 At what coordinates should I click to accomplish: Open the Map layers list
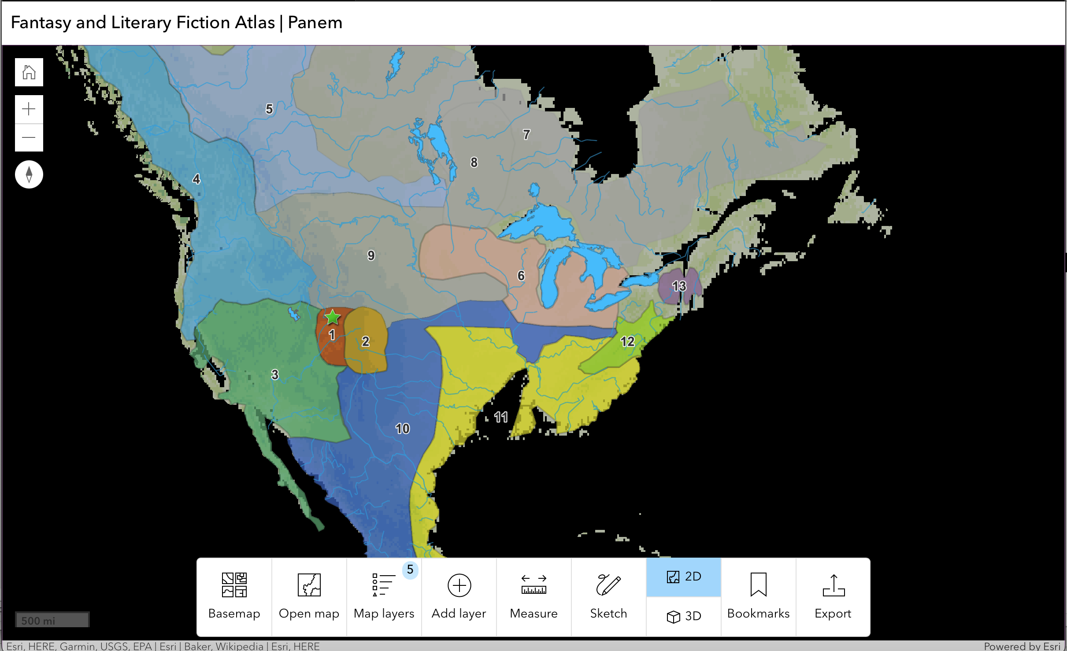384,597
